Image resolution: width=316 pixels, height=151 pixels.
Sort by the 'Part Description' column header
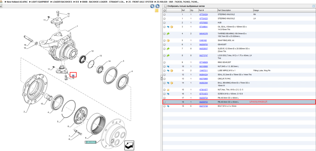(x=235, y=10)
